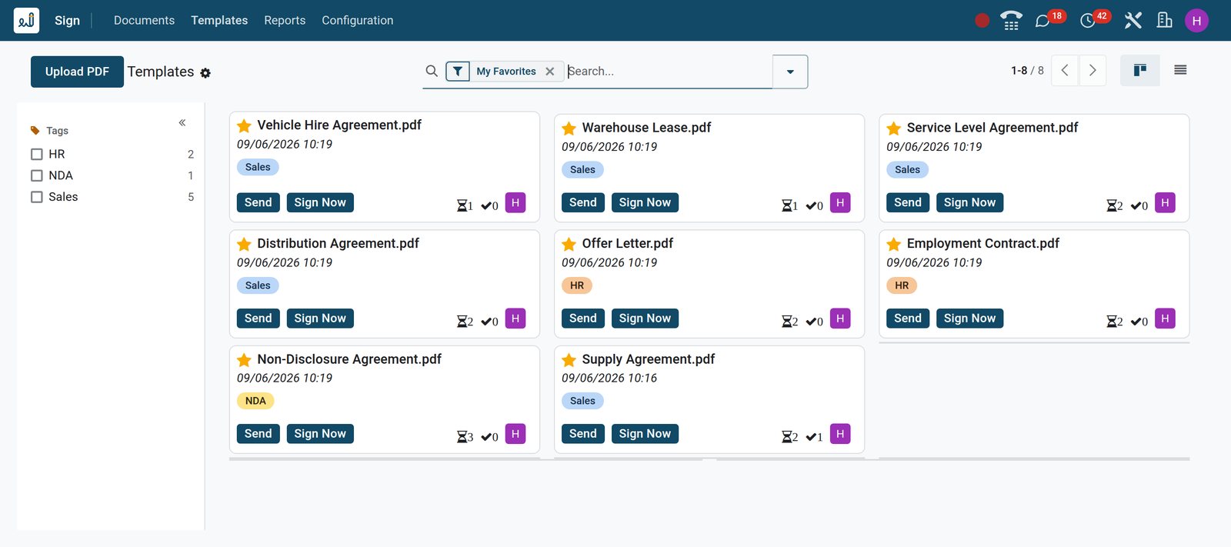The height and width of the screenshot is (547, 1231).
Task: Unfavorite Service Level Agreement star
Action: (x=893, y=128)
